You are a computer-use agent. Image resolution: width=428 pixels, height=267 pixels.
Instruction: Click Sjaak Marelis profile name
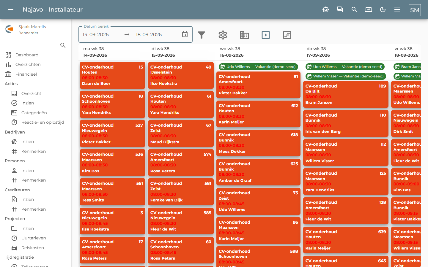point(32,27)
